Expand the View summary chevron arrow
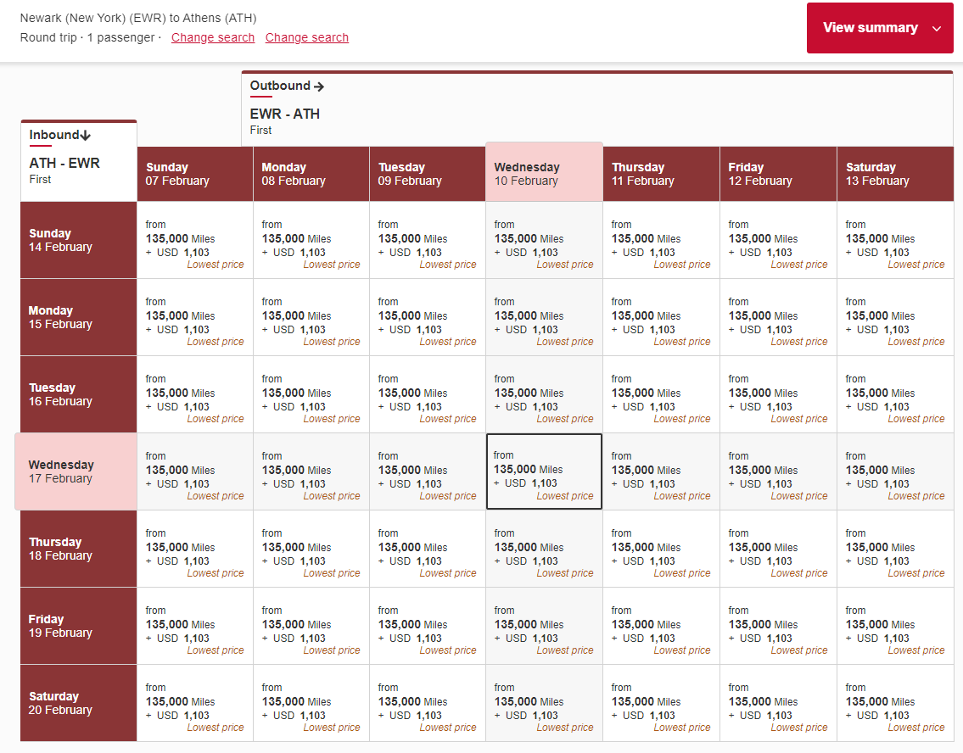 click(x=937, y=29)
